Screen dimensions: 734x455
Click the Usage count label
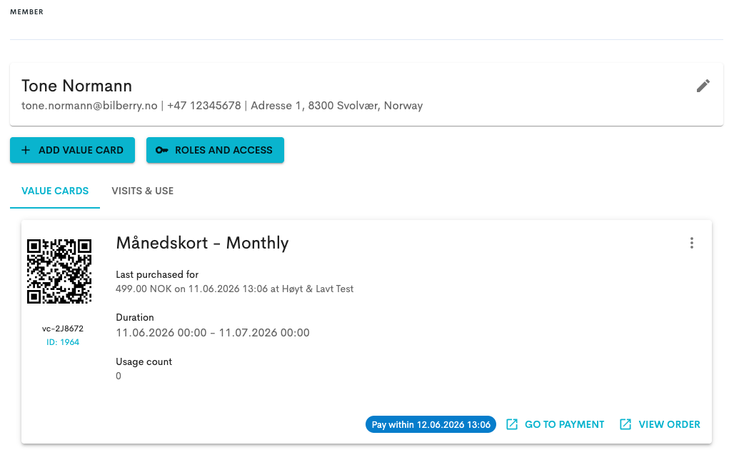coord(144,362)
